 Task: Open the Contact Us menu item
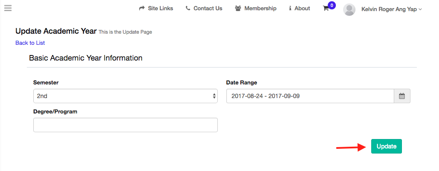point(208,9)
